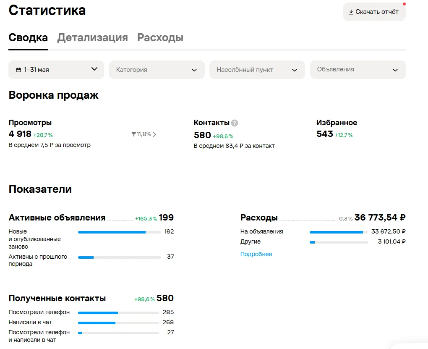This screenshot has width=428, height=349.
Task: Expand conversion details arrow after 11,8%
Action: (154, 134)
